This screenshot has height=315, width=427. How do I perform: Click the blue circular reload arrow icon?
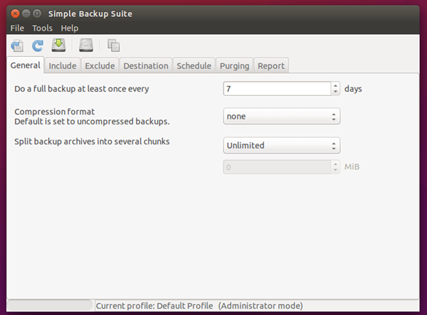pos(38,46)
